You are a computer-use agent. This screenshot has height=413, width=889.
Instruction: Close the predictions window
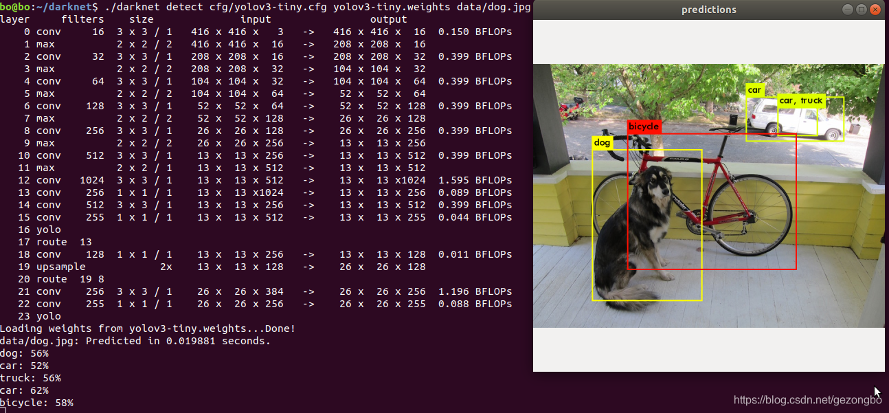pyautogui.click(x=875, y=10)
